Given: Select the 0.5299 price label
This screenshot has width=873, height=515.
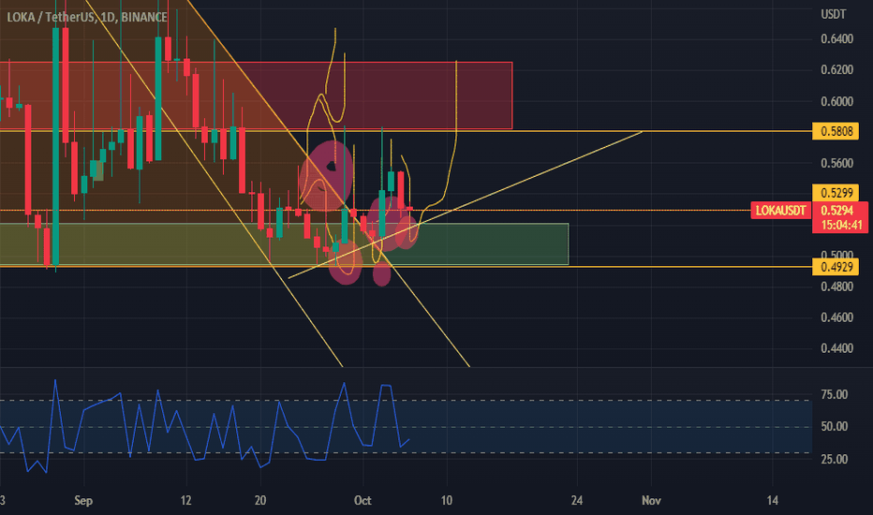Looking at the screenshot, I should (x=836, y=193).
